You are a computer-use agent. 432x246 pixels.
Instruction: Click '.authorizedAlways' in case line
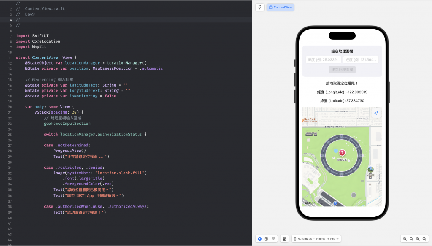127,206
